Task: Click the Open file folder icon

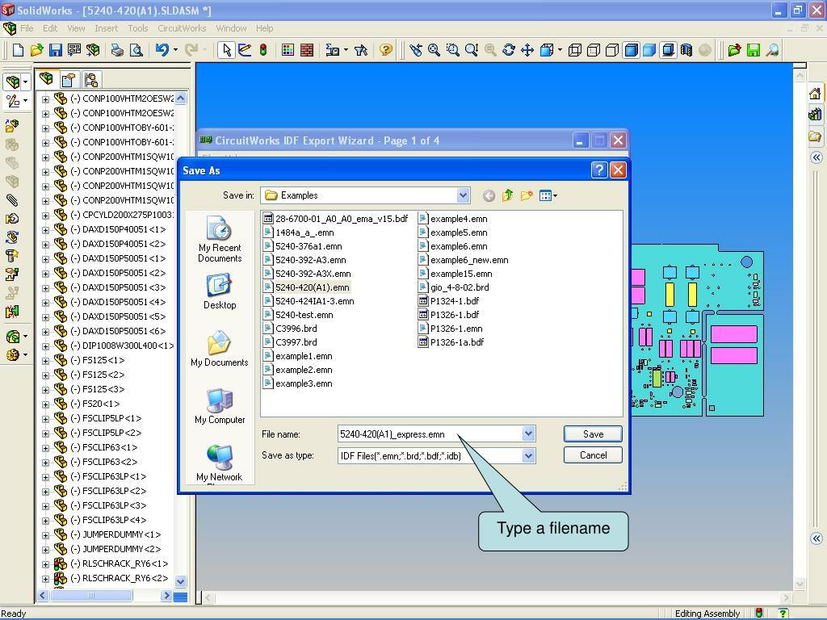Action: coord(36,50)
